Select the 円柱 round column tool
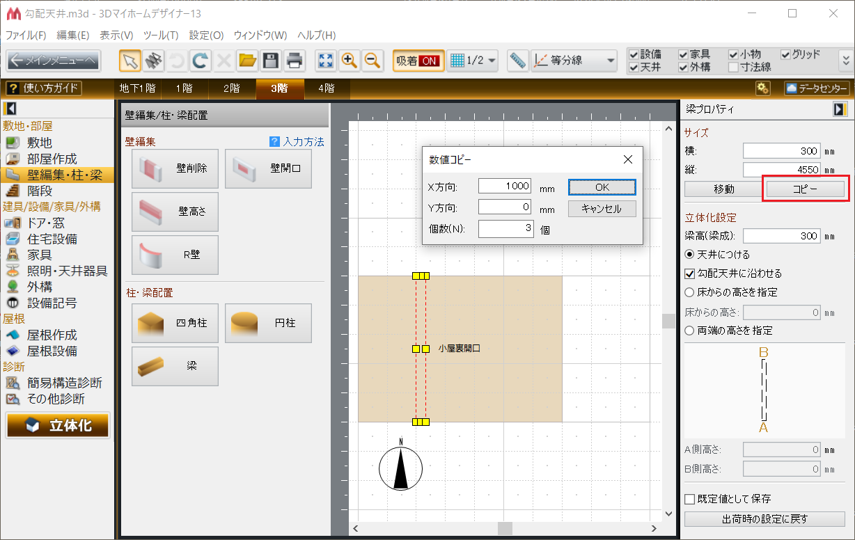Viewport: 855px width, 540px height. [x=268, y=323]
